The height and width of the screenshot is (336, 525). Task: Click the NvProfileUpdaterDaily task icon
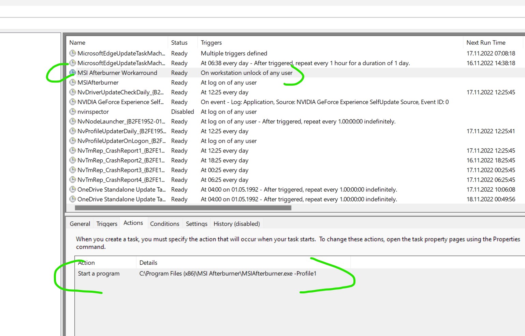(73, 131)
